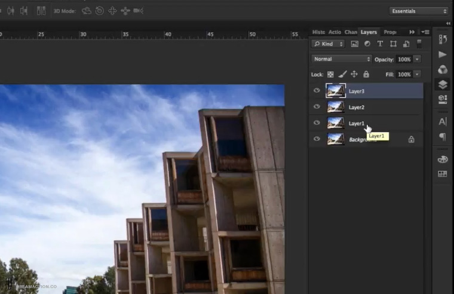Click the auto-align layers icon
Image resolution: width=454 pixels, height=294 pixels.
coord(41,11)
